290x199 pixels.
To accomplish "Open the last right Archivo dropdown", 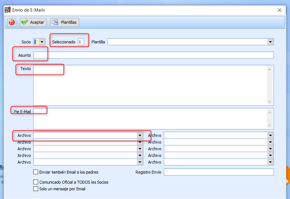I will coord(270,162).
